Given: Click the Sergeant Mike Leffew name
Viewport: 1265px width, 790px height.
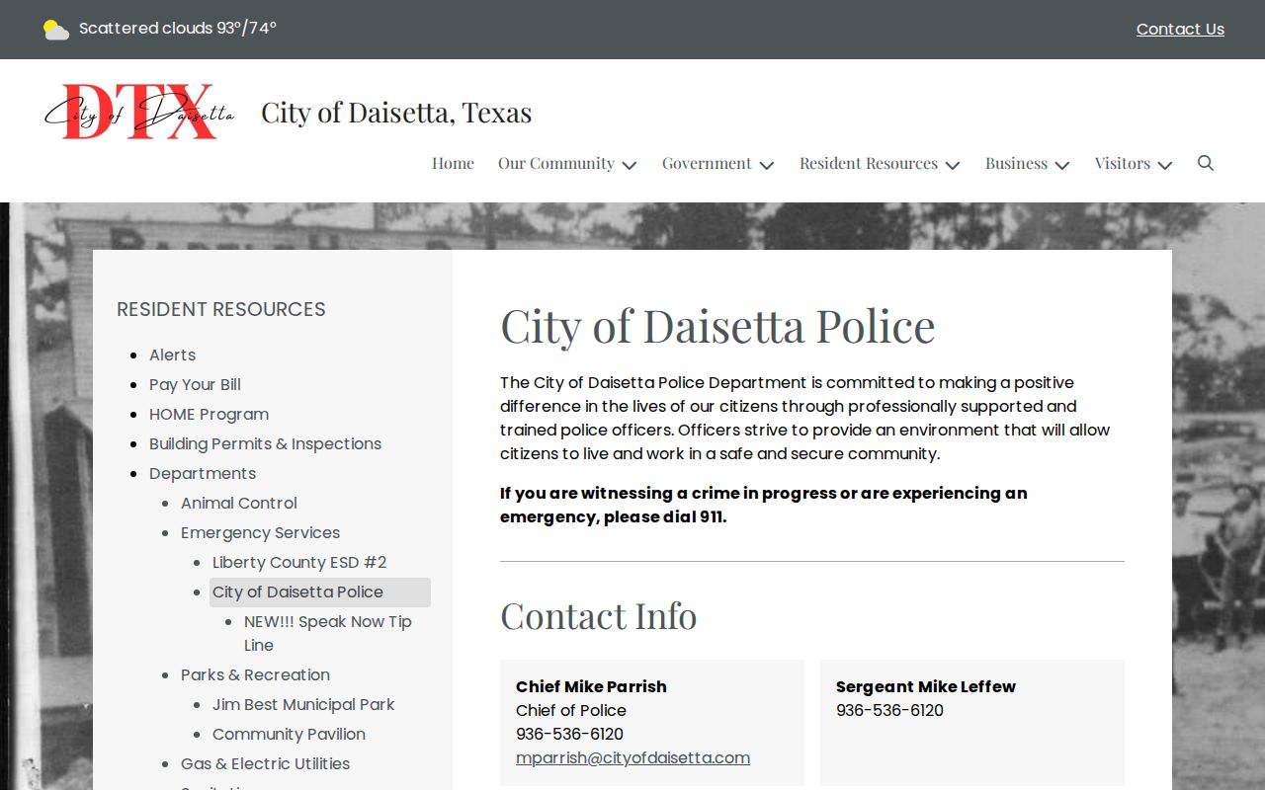Looking at the screenshot, I should click(x=926, y=686).
